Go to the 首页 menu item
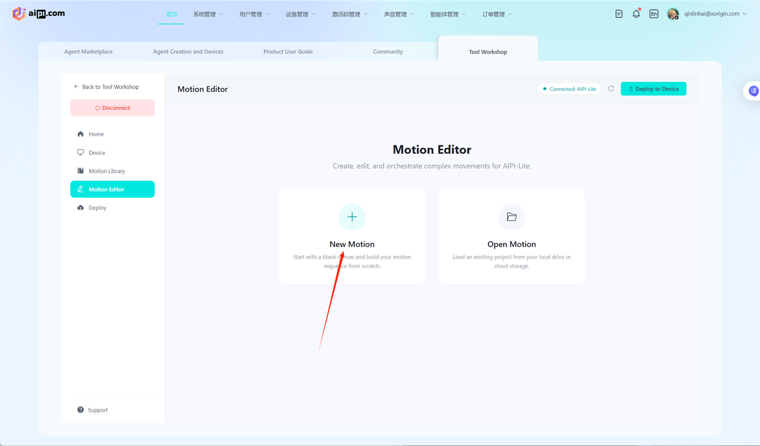Viewport: 760px width, 446px height. pos(172,14)
